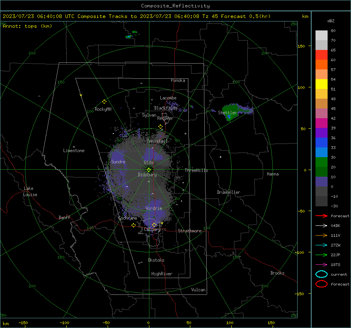The height and width of the screenshot is (328, 351).
Task: Click the ThreeHills label
Action: (x=196, y=170)
